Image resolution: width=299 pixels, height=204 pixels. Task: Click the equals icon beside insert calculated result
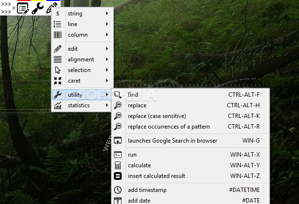click(118, 176)
